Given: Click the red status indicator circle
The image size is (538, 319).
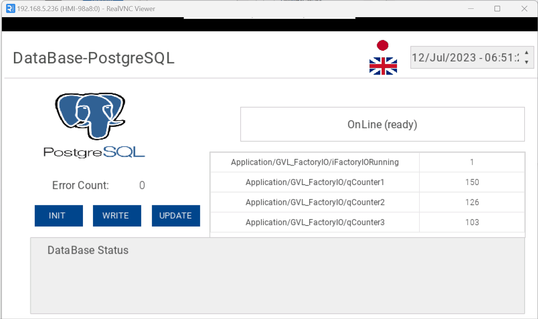Looking at the screenshot, I should click(x=383, y=45).
